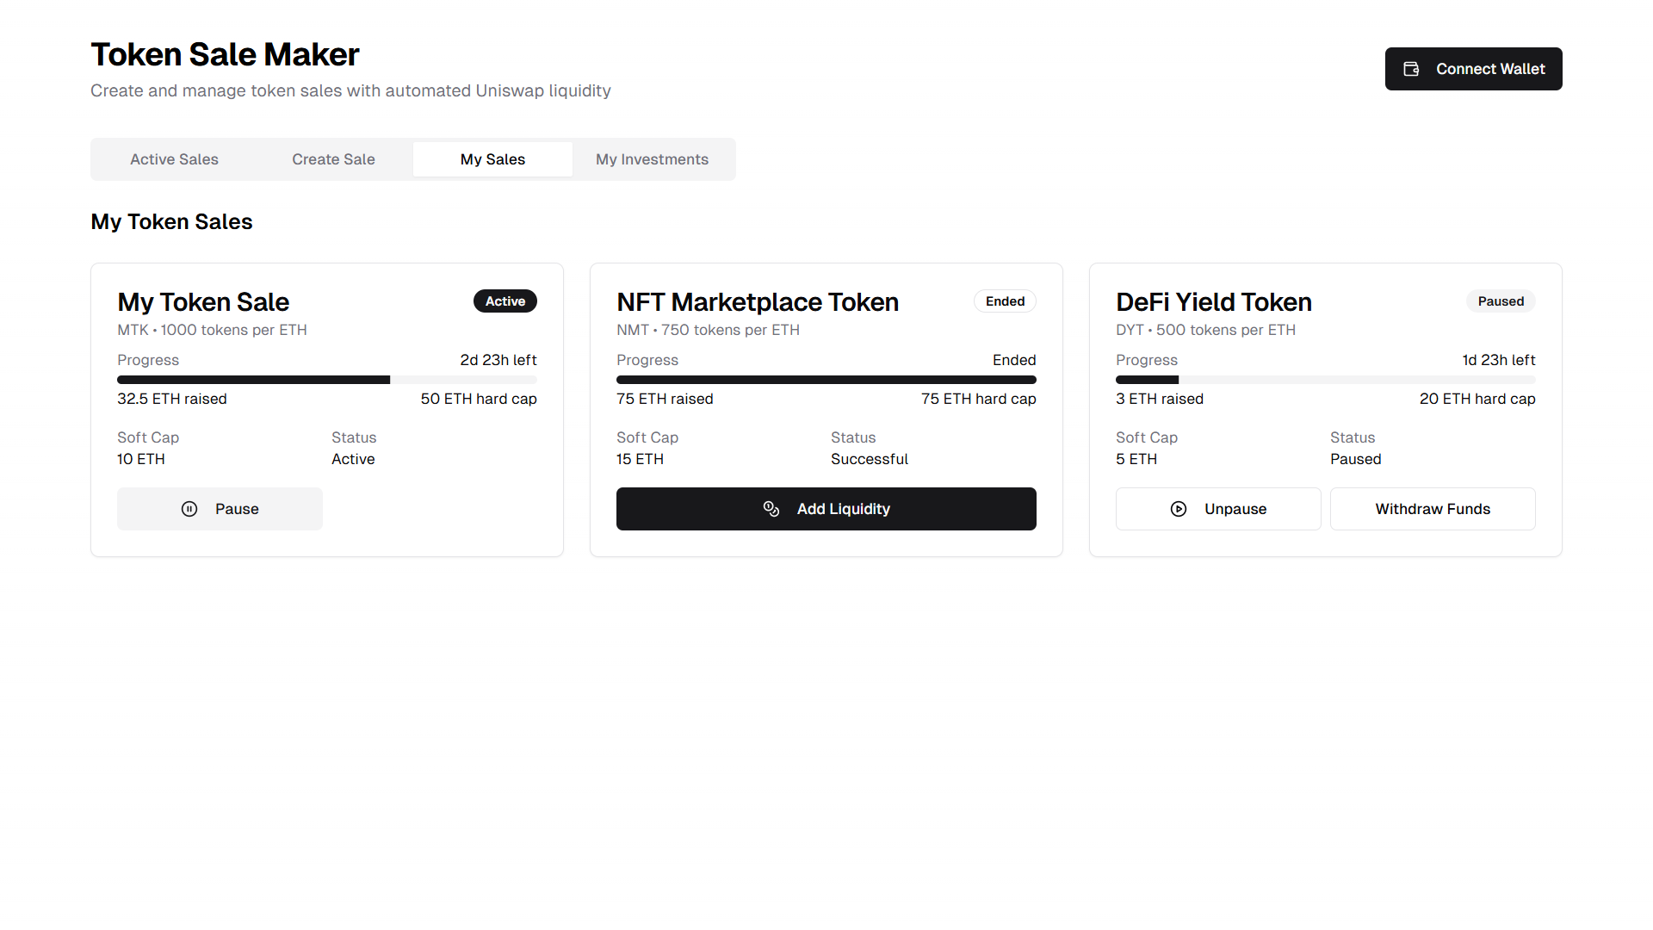Click the coins icon beside Add Liquidity

[x=771, y=509]
